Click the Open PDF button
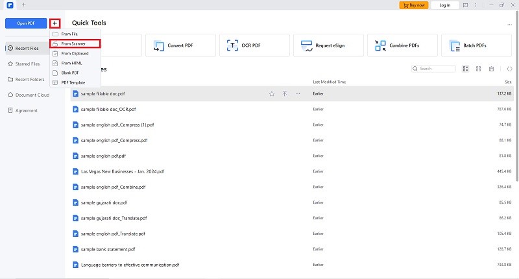 [x=26, y=23]
